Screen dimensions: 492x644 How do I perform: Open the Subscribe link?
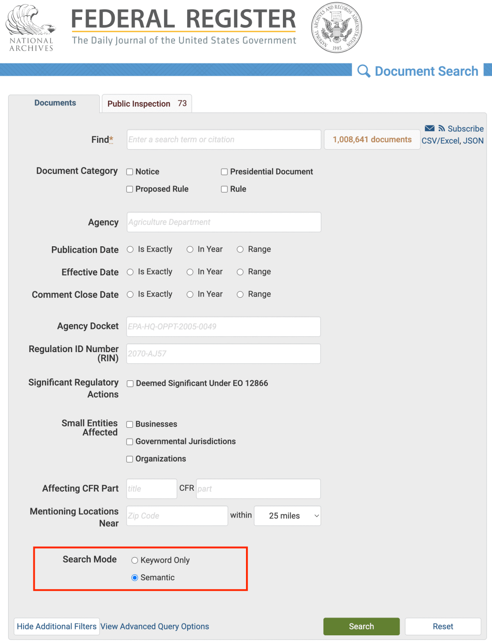tap(466, 129)
